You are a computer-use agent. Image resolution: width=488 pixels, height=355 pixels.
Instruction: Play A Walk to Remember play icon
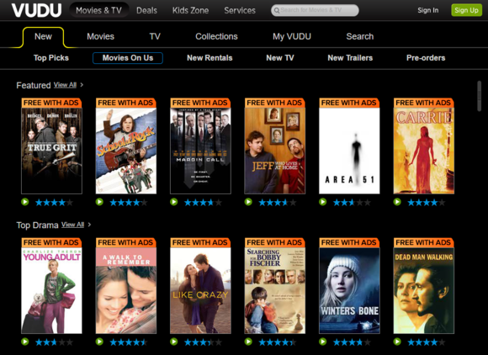99,342
